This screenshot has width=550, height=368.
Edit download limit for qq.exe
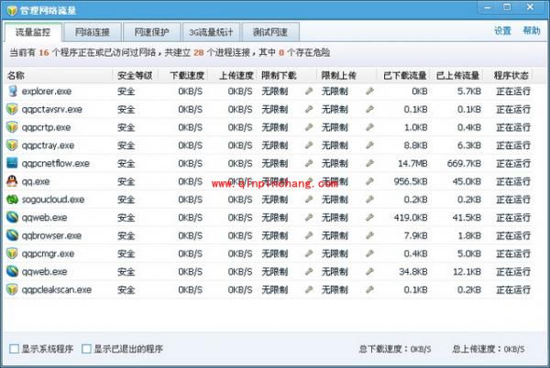(309, 181)
